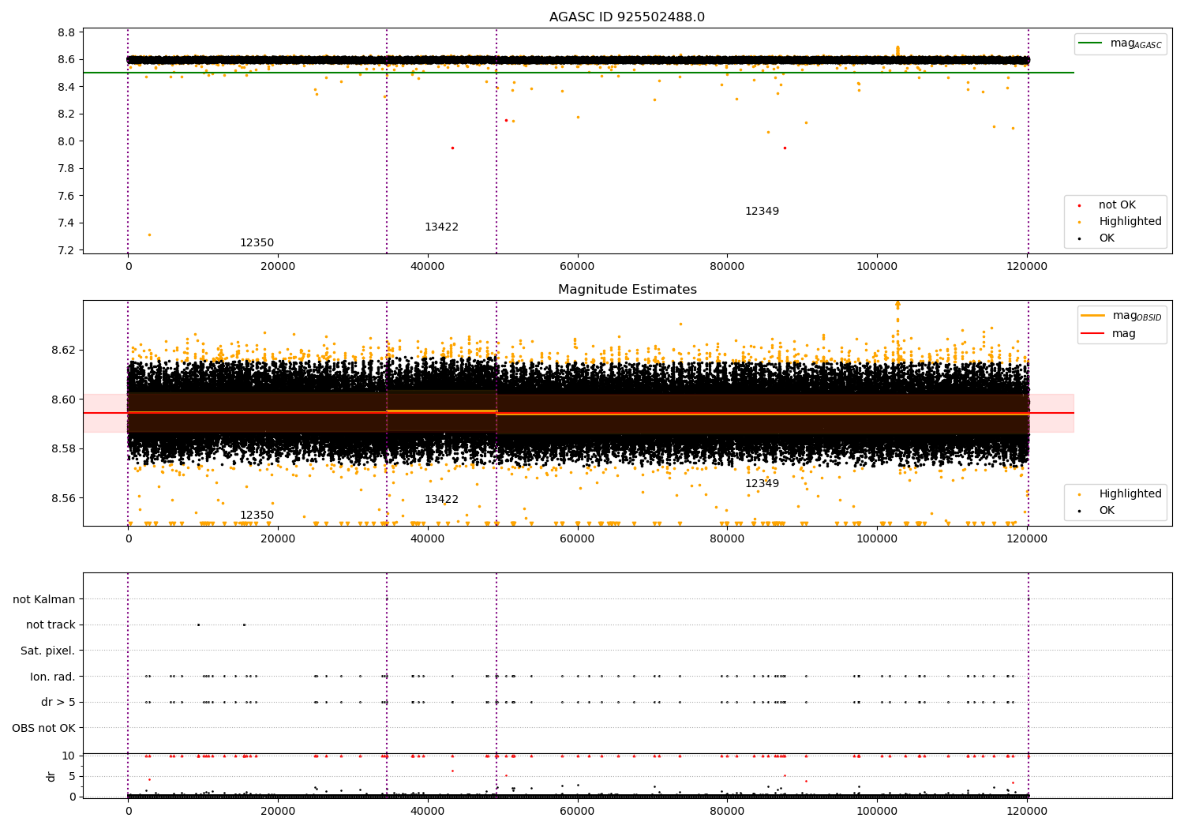Click the 8.8 y-tick of top plot
Screen dimensions: 1184x829
coord(67,32)
